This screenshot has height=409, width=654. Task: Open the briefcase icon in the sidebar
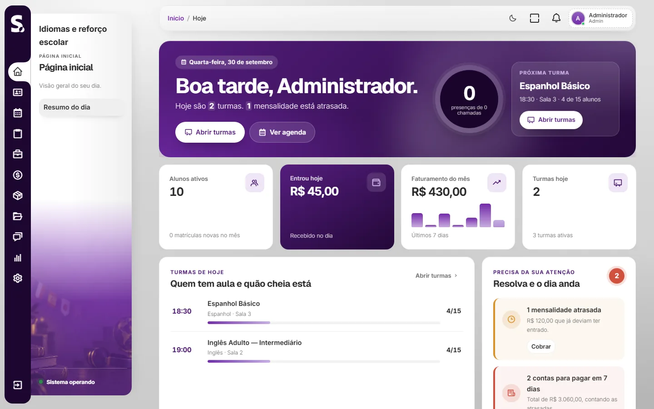[18, 154]
